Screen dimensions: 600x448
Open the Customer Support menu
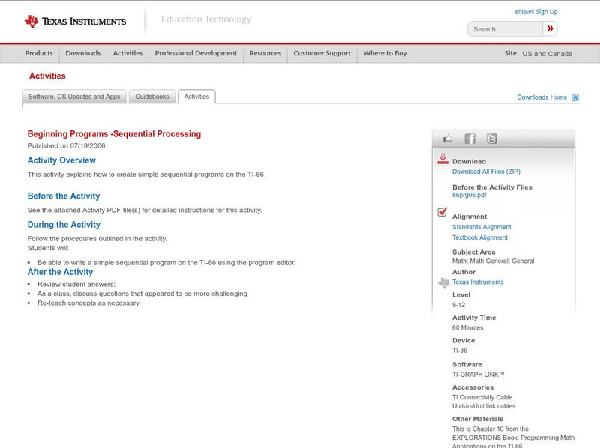(321, 53)
